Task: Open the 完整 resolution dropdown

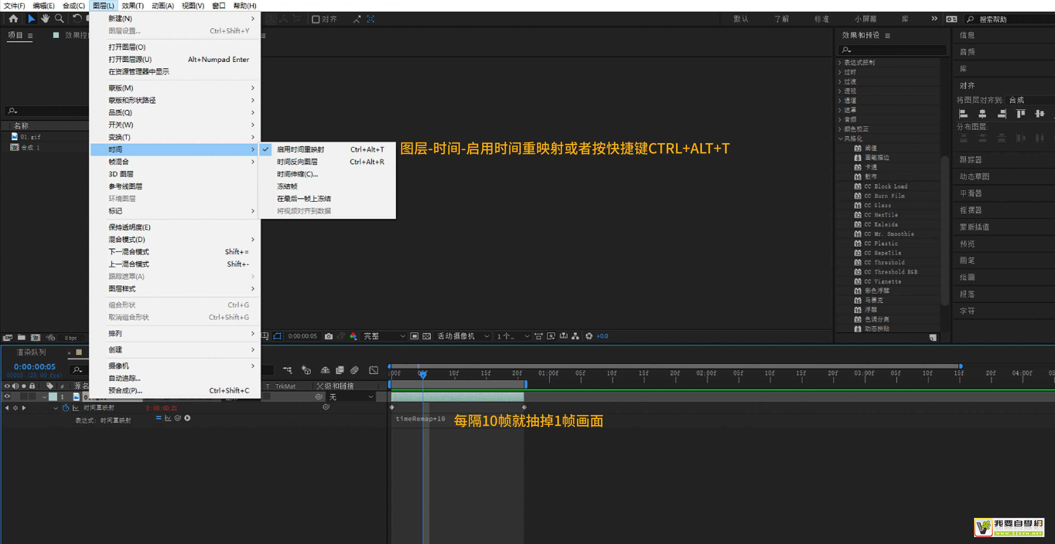Action: point(384,336)
